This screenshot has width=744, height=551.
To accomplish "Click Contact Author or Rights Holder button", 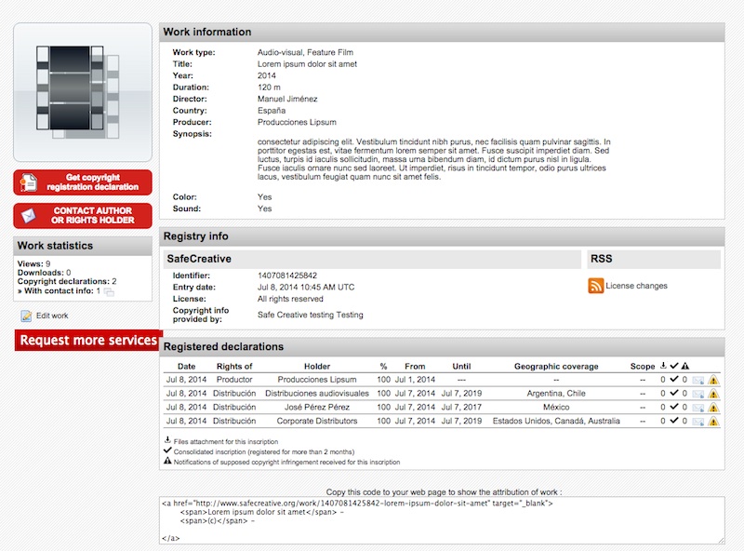I will [x=83, y=216].
